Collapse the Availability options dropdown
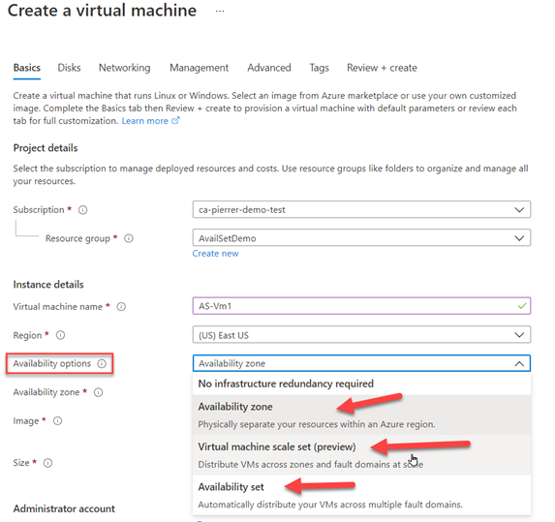 361,363
